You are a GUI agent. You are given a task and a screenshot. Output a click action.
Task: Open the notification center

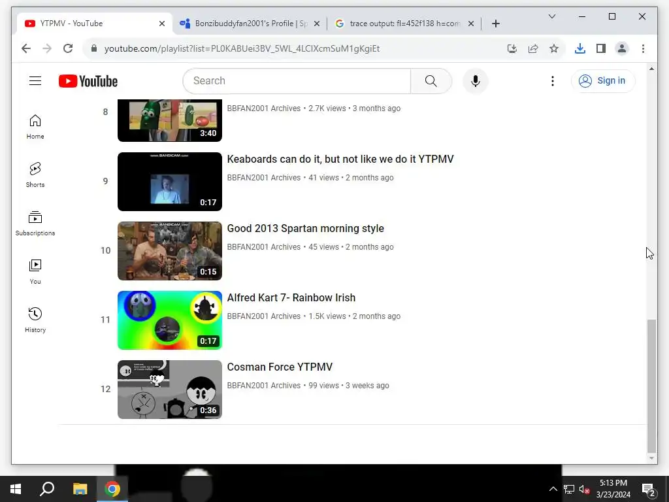(649, 489)
